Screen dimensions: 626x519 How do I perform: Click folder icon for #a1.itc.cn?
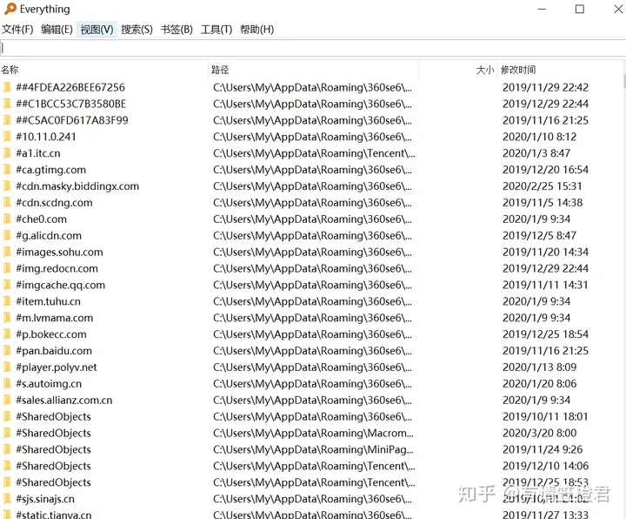pos(7,153)
